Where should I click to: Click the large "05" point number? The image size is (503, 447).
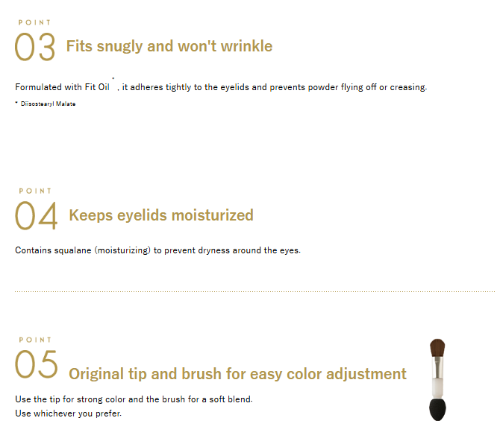pos(36,365)
